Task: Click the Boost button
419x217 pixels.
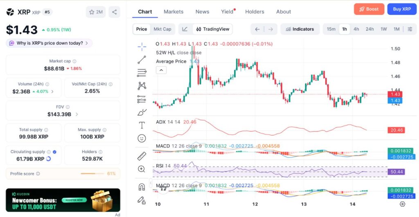Action: (x=369, y=9)
